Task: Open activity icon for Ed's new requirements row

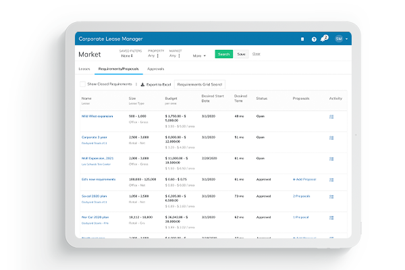Action: 331,180
